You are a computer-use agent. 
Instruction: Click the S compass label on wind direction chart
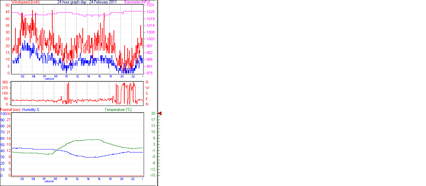pos(147,93)
